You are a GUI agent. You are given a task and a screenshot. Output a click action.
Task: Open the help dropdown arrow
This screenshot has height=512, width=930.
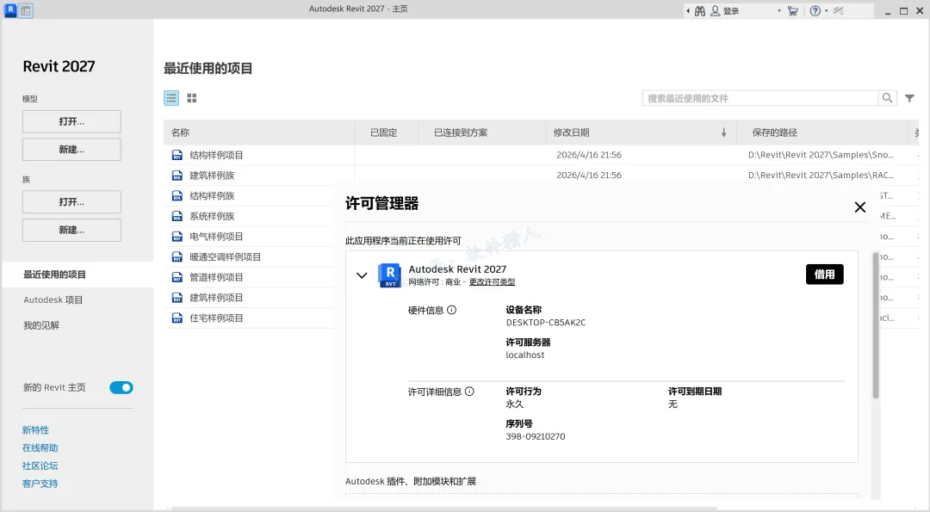(x=826, y=10)
